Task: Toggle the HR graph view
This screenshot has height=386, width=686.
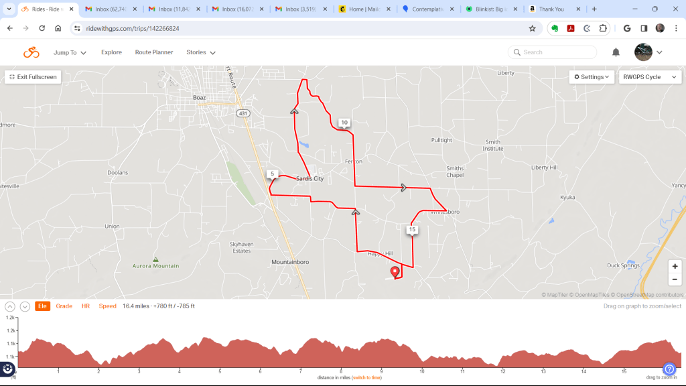Action: (x=86, y=306)
